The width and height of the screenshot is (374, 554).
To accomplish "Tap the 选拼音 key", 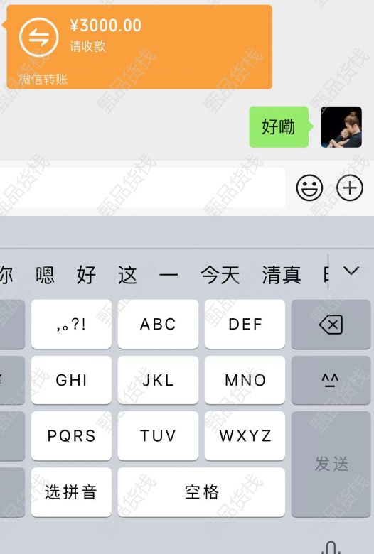I will coord(71,492).
